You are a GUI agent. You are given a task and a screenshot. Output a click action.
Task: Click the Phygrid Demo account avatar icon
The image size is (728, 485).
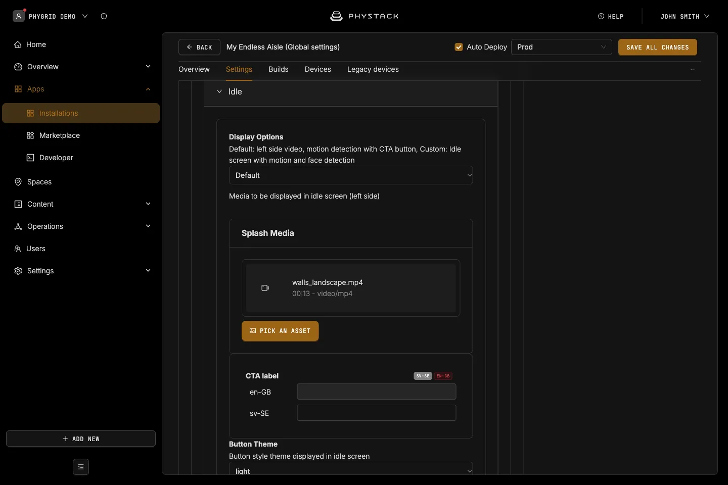pos(19,16)
